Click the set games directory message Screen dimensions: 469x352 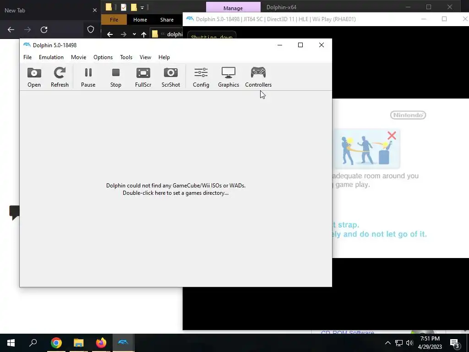click(176, 189)
